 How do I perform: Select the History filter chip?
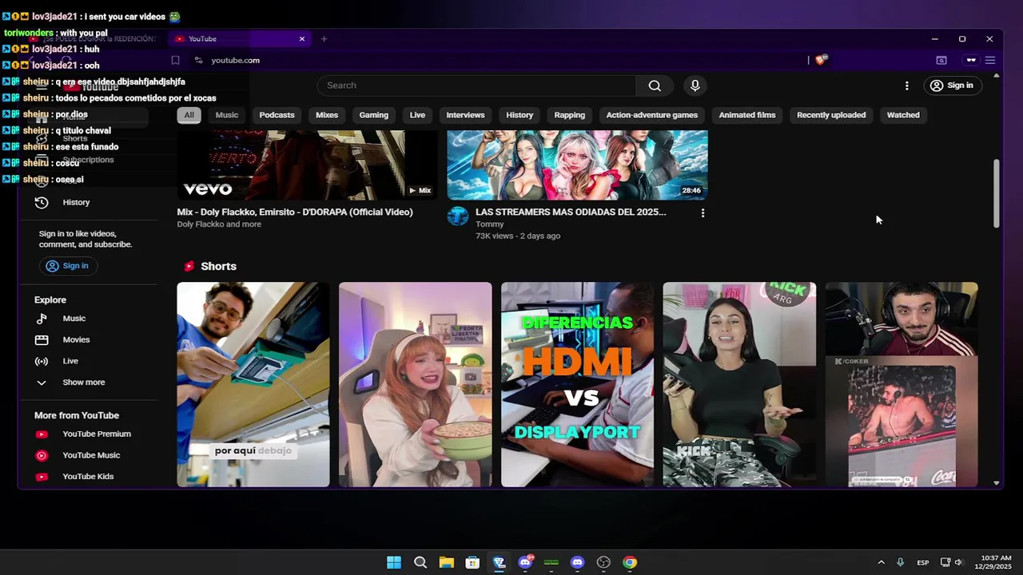519,115
